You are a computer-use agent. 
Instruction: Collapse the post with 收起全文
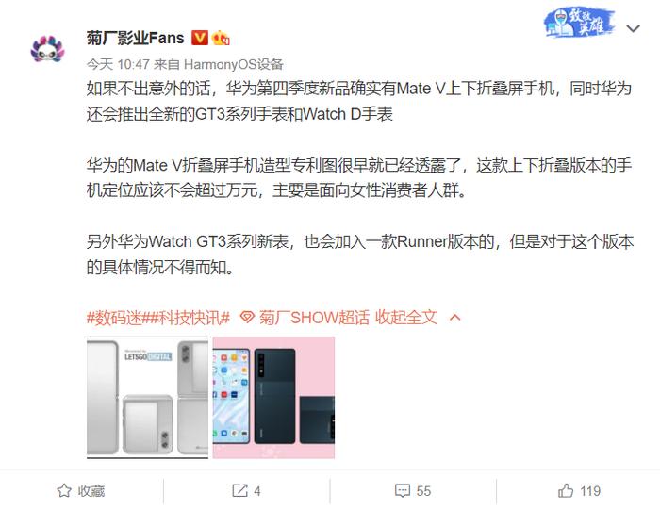click(x=406, y=318)
